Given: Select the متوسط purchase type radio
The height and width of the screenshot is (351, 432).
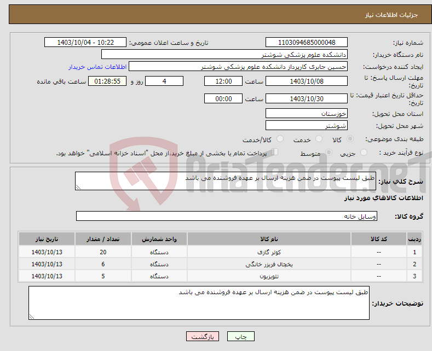Looking at the screenshot, I should (x=329, y=152).
